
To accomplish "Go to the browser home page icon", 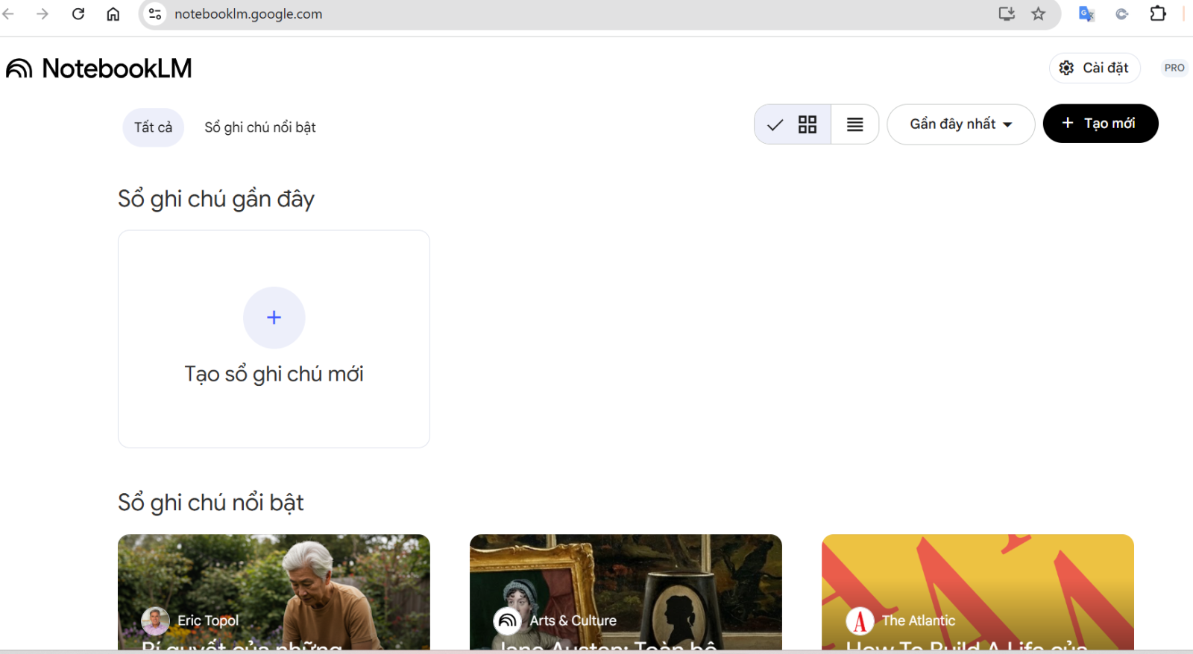I will [113, 14].
